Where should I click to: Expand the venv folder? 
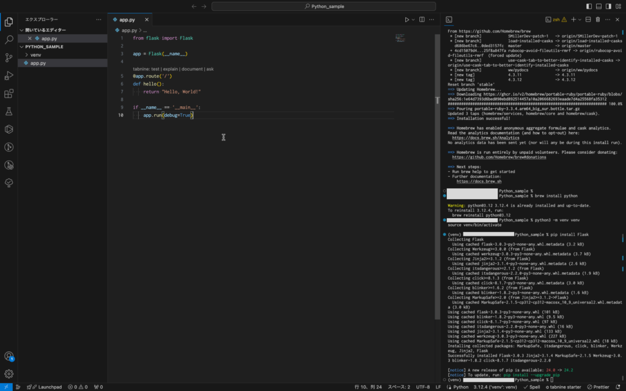[35, 55]
